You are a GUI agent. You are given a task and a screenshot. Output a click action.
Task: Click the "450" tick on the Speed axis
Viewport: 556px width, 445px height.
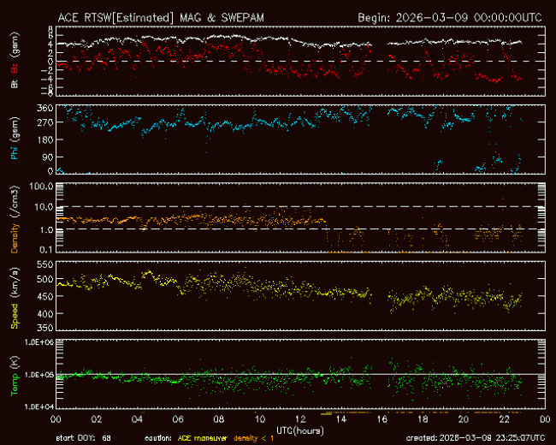pos(45,297)
